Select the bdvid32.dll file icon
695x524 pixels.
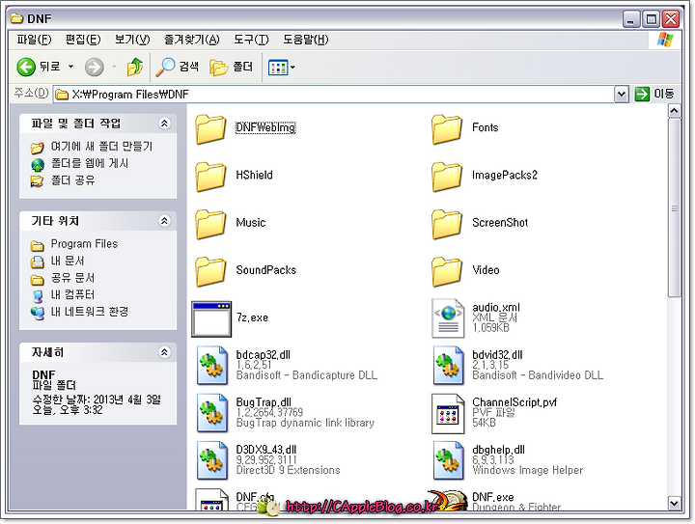coord(449,366)
